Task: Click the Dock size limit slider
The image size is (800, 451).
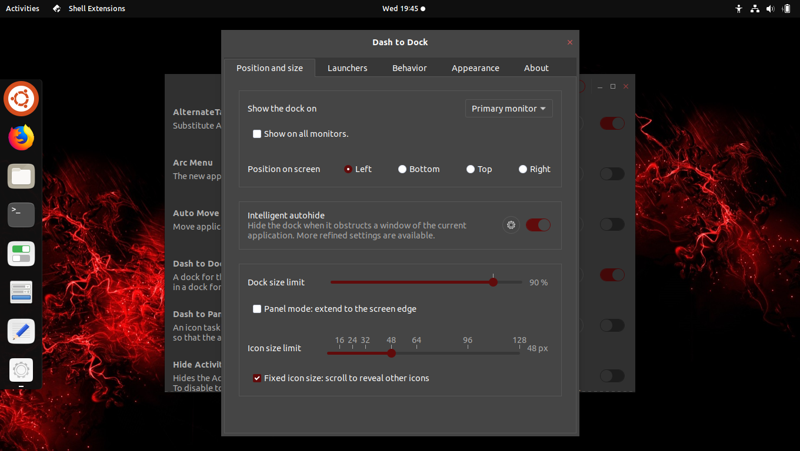Action: click(426, 282)
